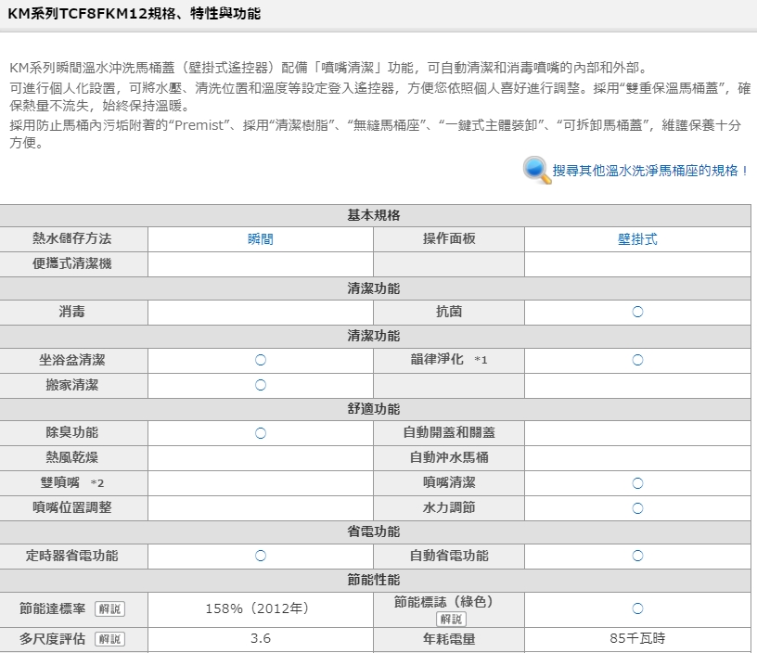The height and width of the screenshot is (653, 757).
Task: Click the circle mark for 除臭功能
Action: [x=261, y=433]
